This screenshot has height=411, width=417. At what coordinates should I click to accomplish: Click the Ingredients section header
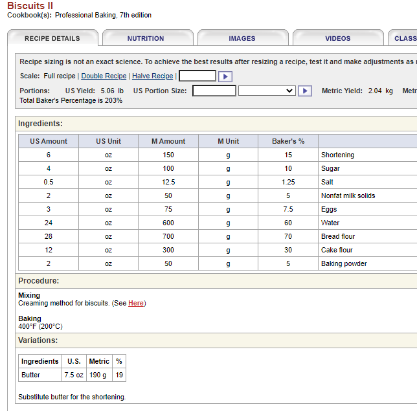(x=40, y=124)
